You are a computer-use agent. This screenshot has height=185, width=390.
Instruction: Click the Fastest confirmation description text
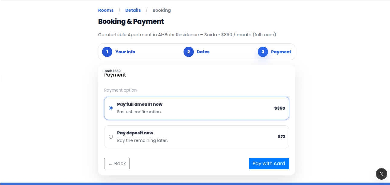[139, 112]
